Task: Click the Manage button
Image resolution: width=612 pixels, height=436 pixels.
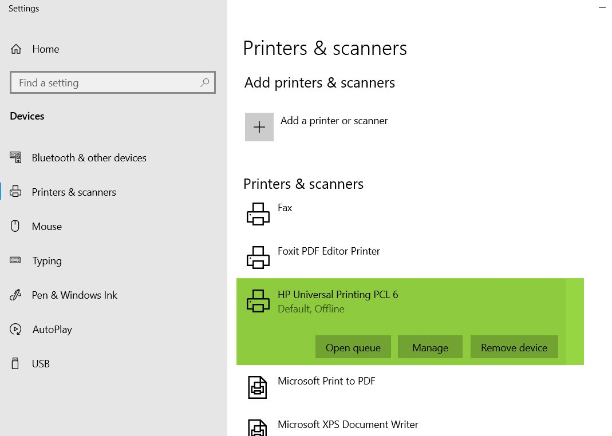Action: pos(430,347)
